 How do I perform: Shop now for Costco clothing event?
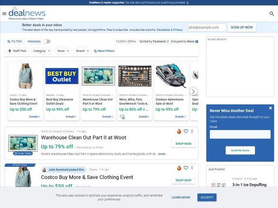pyautogui.click(x=183, y=180)
